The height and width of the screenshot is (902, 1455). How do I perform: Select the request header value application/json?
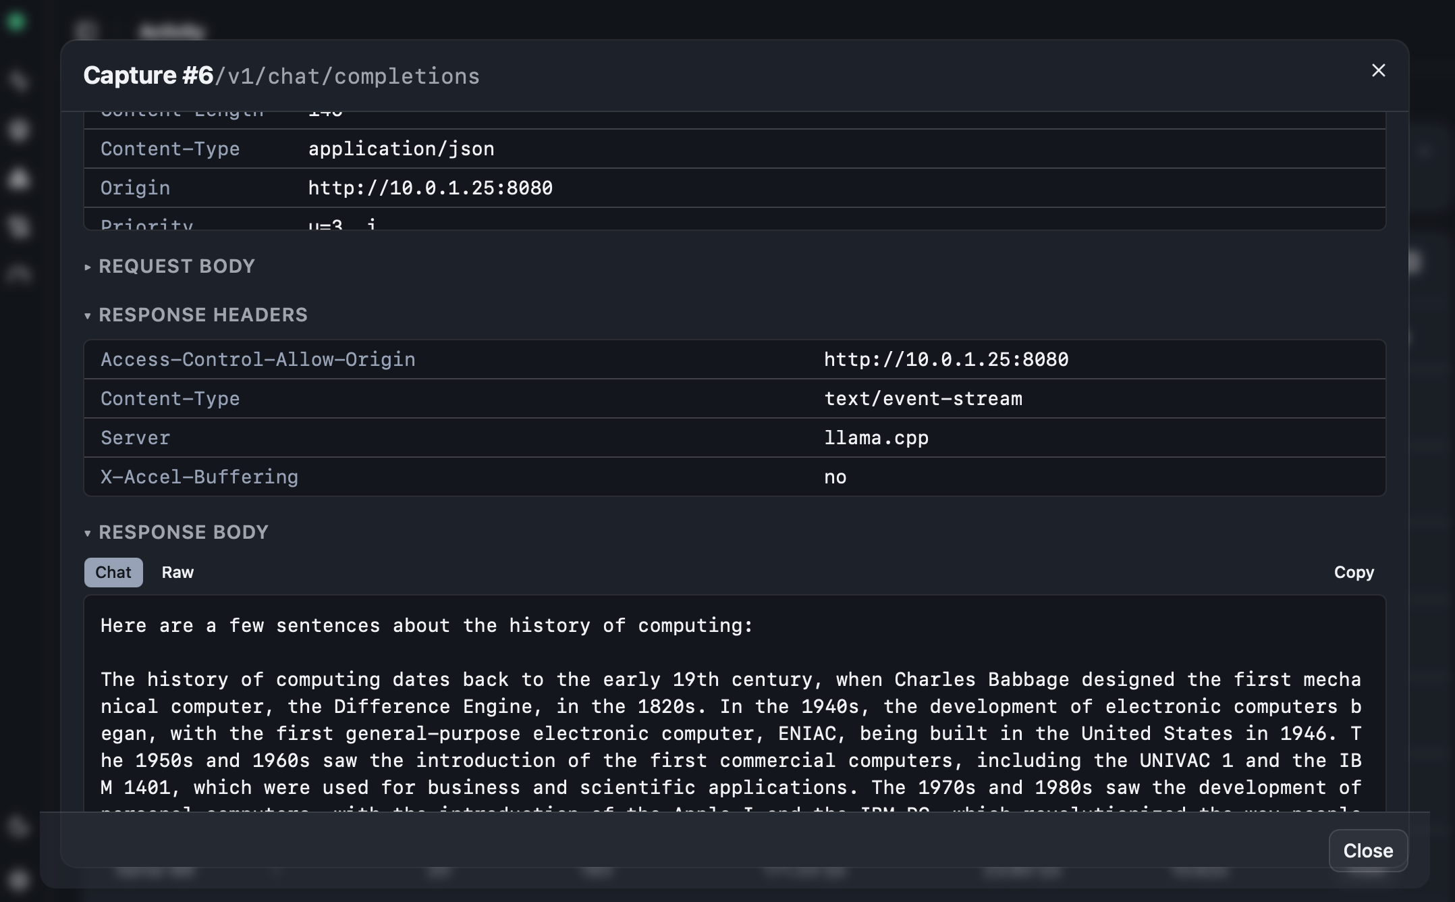coord(401,149)
